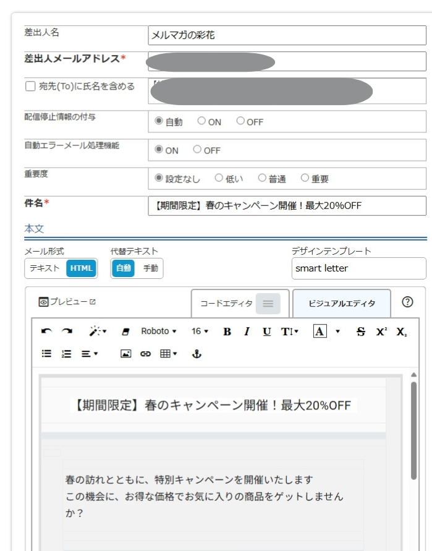Open the デザインテンプレート smart letter field
This screenshot has width=432, height=551.
tap(358, 268)
